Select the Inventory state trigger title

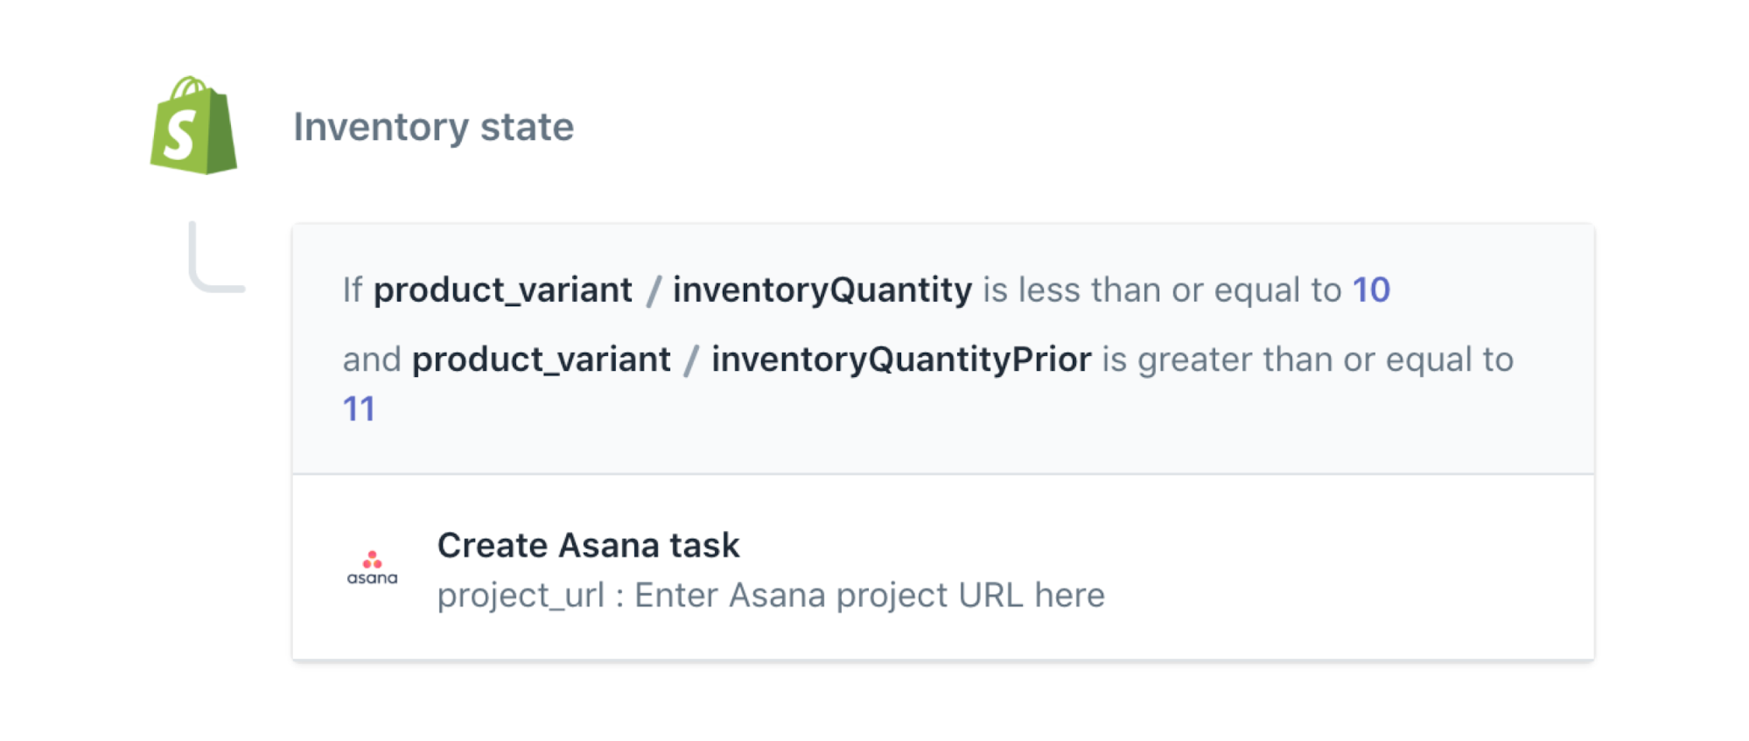pos(433,127)
